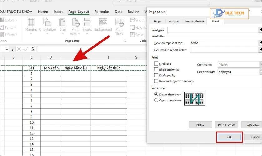The width and height of the screenshot is (262, 156).
Task: Expand the Comments dropdown
Action: point(239,64)
